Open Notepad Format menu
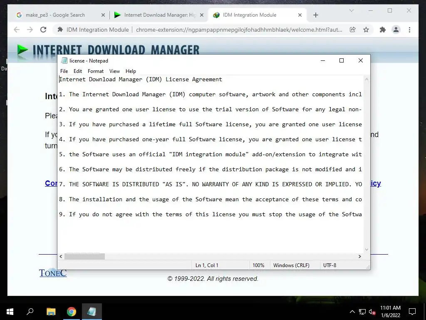The width and height of the screenshot is (426, 320). pos(96,71)
